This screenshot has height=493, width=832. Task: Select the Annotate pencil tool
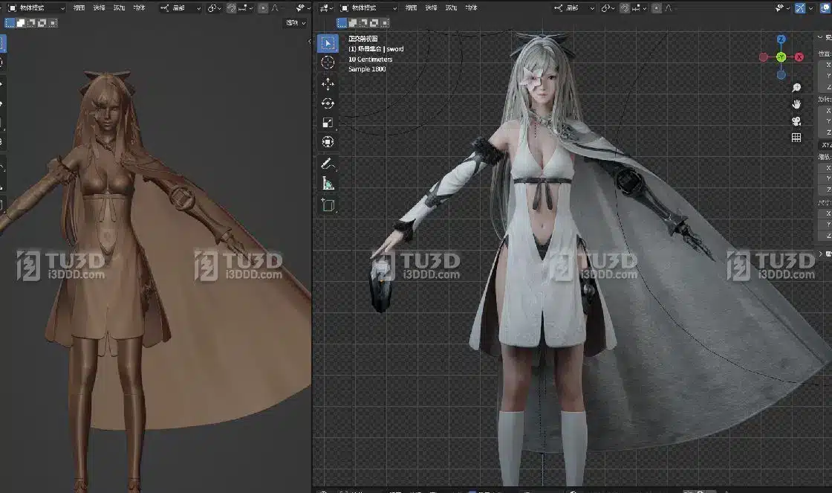328,163
